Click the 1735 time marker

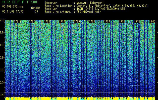(x=77, y=21)
